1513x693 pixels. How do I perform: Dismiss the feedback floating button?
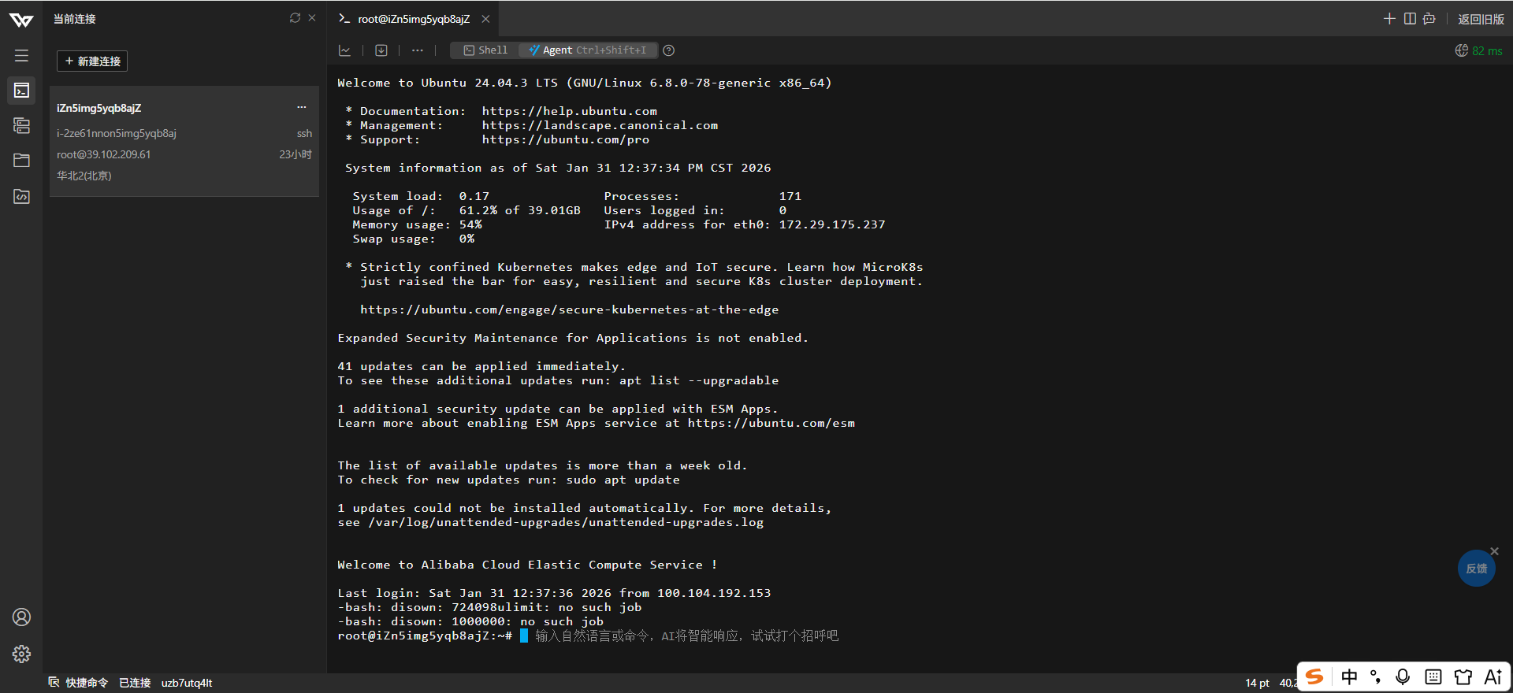(1495, 551)
